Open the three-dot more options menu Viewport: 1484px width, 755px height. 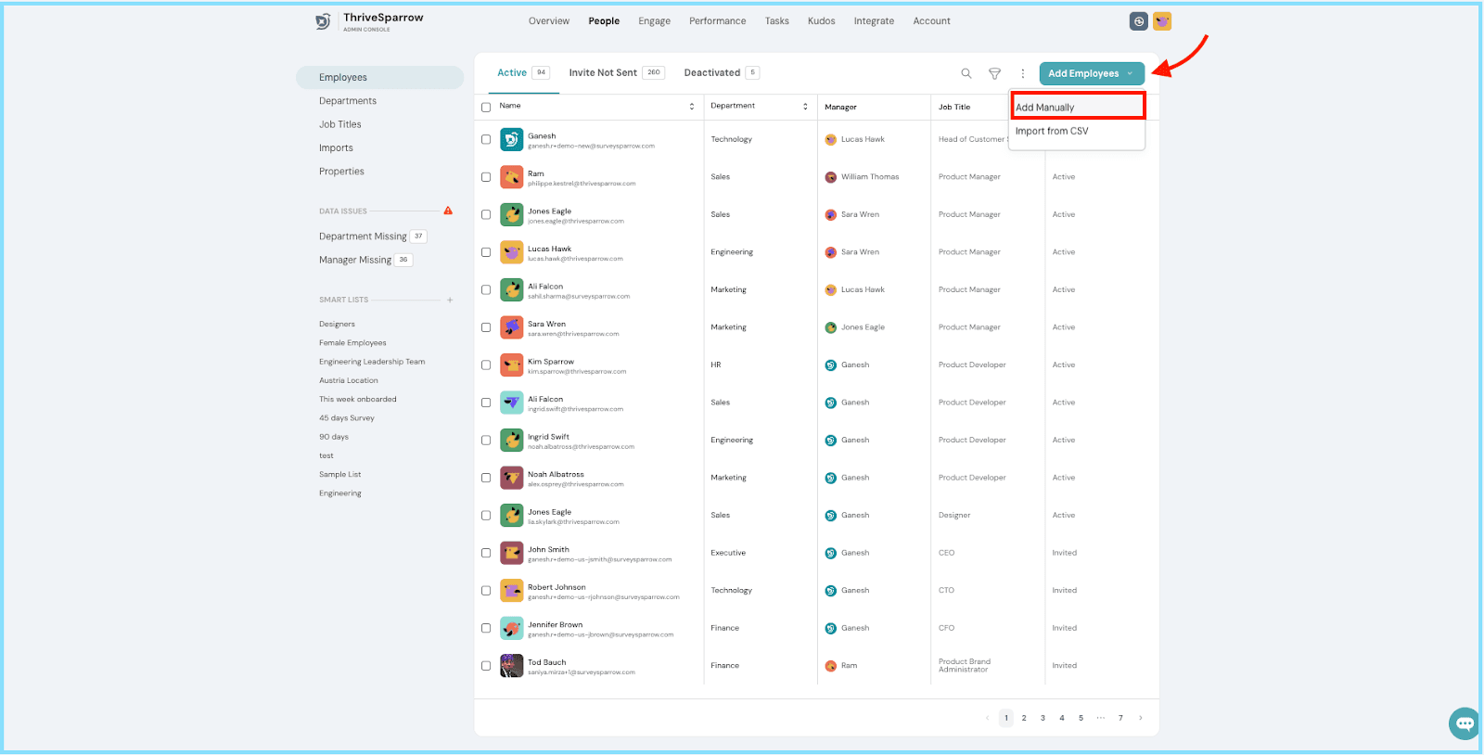1023,73
